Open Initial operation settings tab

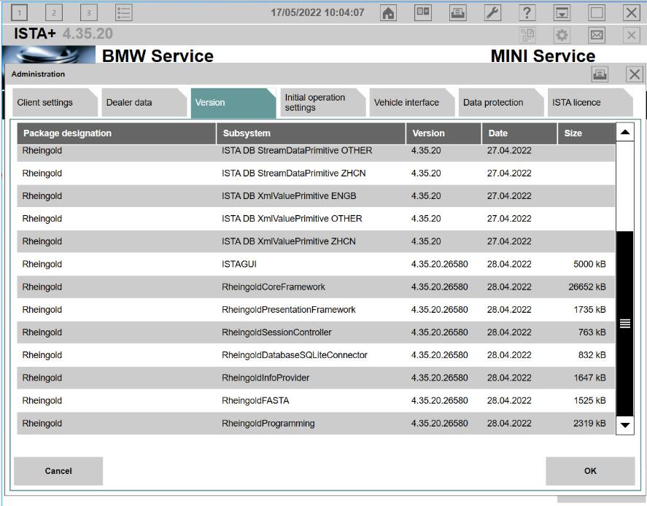pos(322,103)
